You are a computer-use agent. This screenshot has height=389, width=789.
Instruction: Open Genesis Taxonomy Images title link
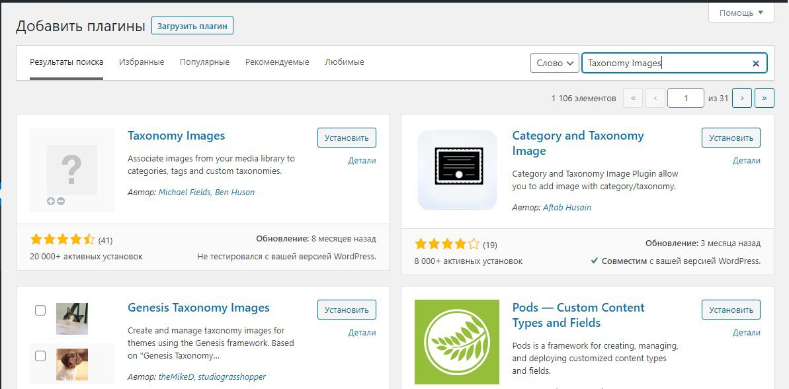(x=199, y=308)
